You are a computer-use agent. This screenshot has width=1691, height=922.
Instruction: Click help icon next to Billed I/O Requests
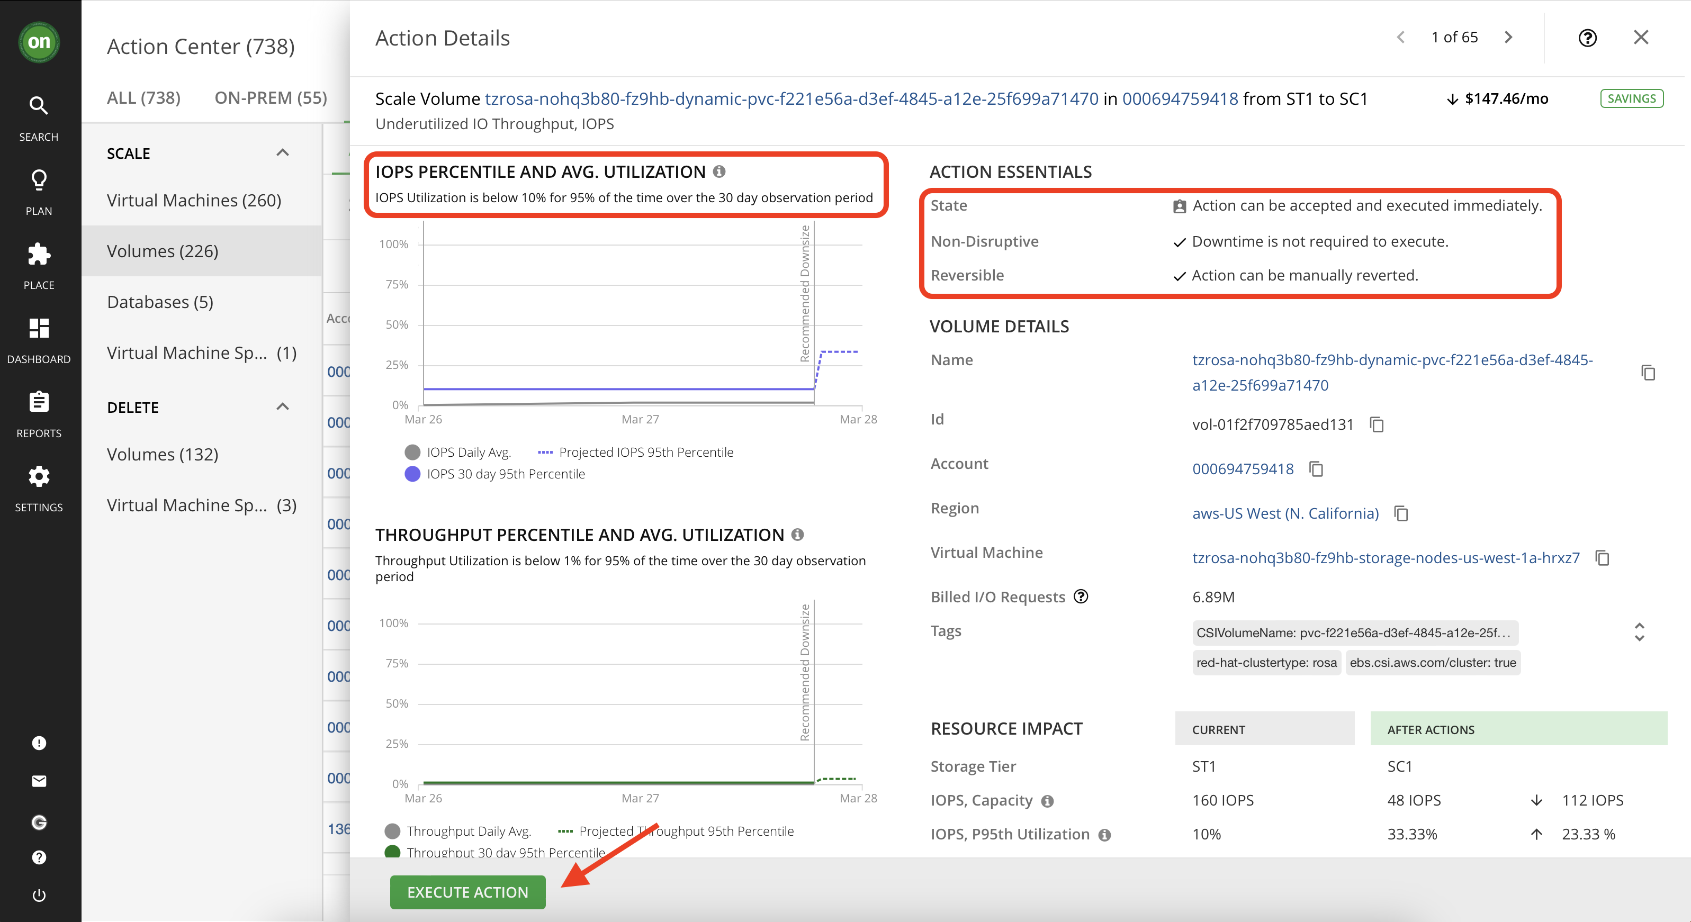click(1081, 596)
